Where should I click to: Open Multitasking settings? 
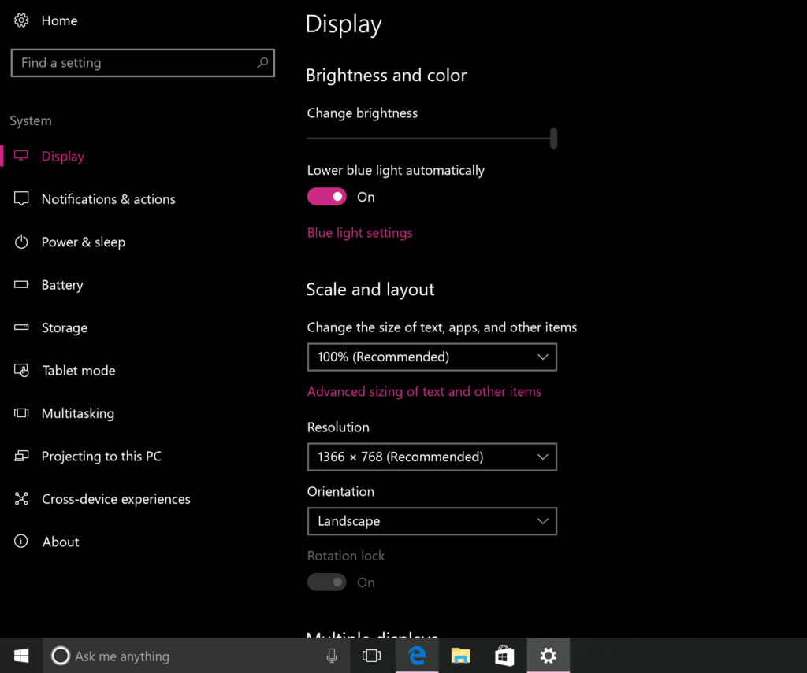[78, 413]
